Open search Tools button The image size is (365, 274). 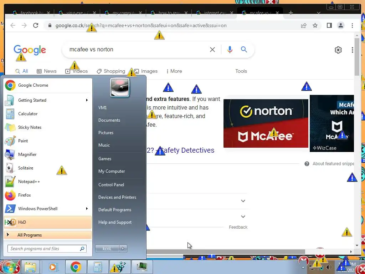click(x=241, y=71)
